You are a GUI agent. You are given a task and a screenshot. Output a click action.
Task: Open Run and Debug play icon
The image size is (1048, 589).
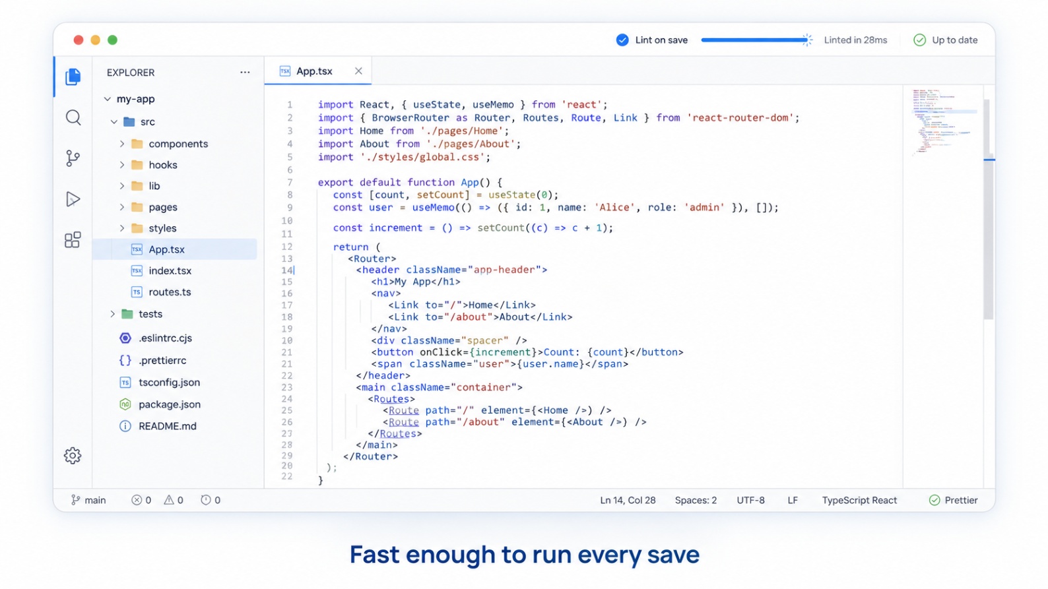tap(73, 199)
